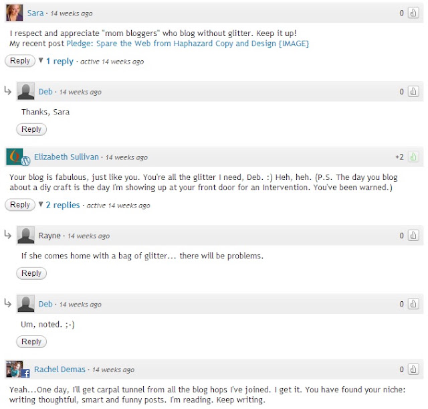
Task: Open Rachel Demas's profile name link
Action: 60,370
